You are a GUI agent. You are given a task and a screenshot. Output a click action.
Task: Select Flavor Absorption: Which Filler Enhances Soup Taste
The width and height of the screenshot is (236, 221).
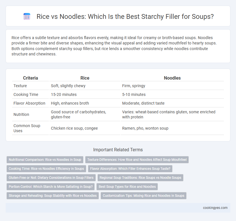pyautogui.click(x=130, y=169)
